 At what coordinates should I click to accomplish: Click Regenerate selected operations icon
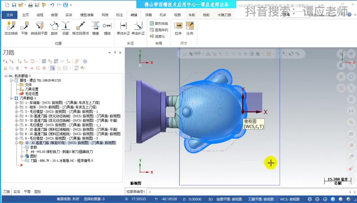point(19,61)
